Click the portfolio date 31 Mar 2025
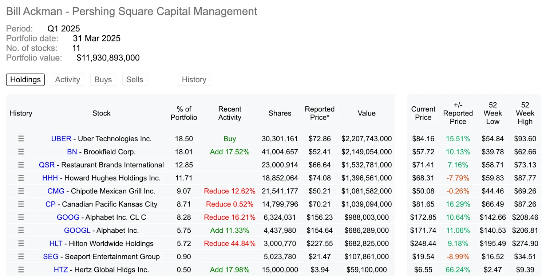546x279 pixels. pos(96,38)
